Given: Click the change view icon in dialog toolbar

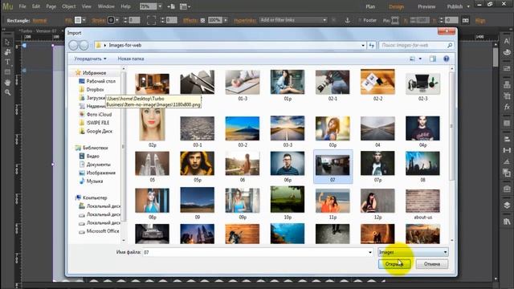Looking at the screenshot, I should coord(412,59).
